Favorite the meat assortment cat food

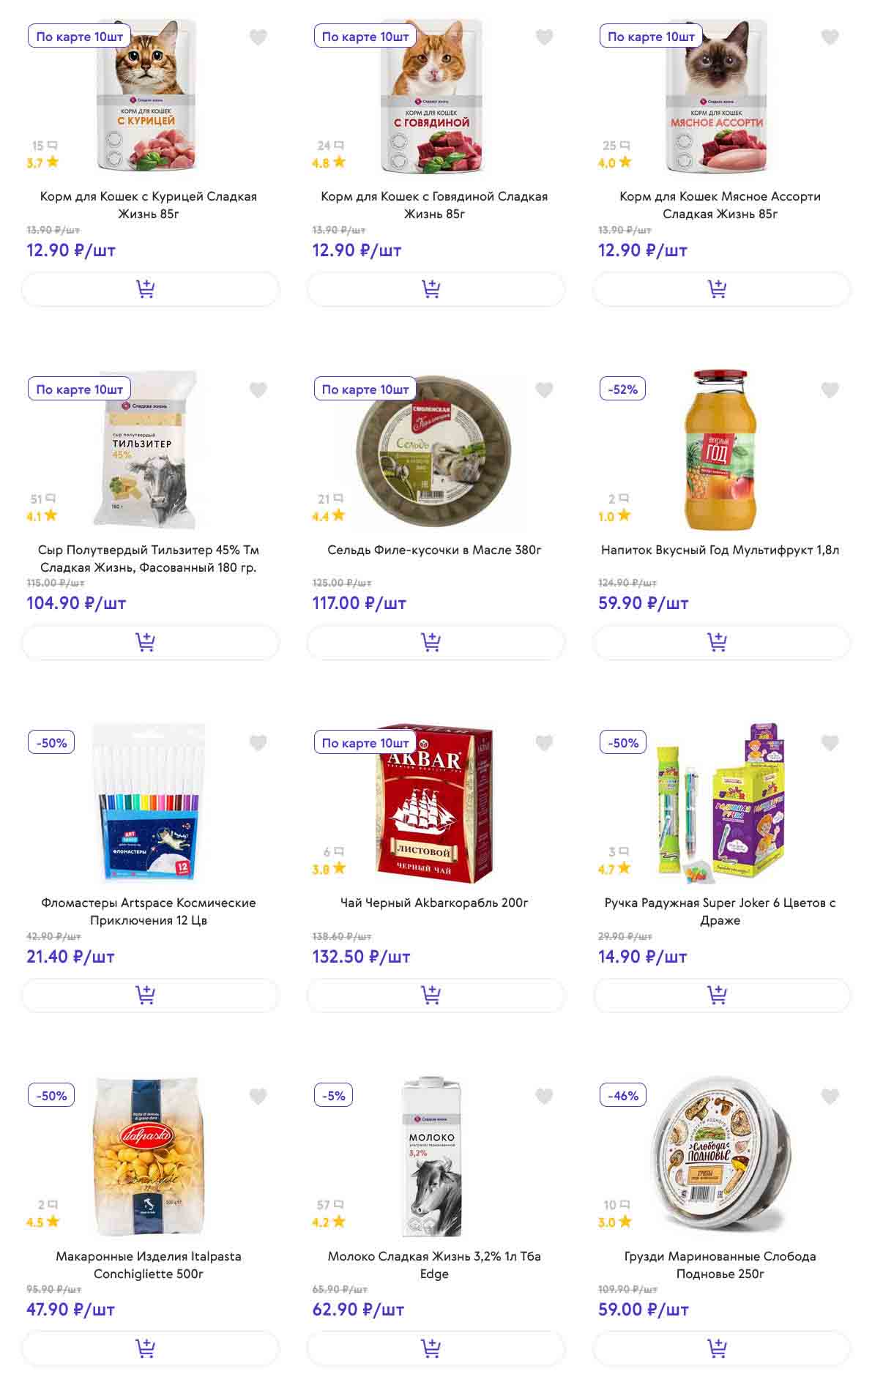click(830, 37)
